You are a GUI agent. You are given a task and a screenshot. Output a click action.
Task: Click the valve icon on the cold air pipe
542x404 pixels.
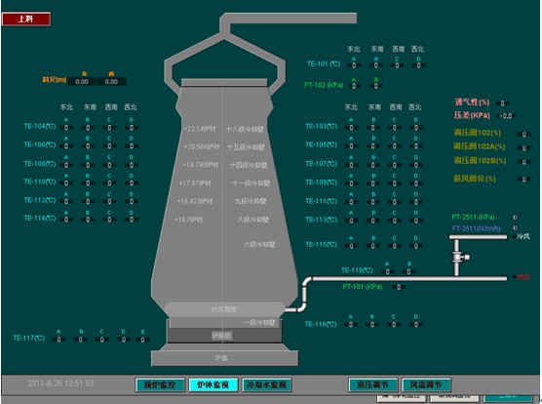pyautogui.click(x=461, y=258)
